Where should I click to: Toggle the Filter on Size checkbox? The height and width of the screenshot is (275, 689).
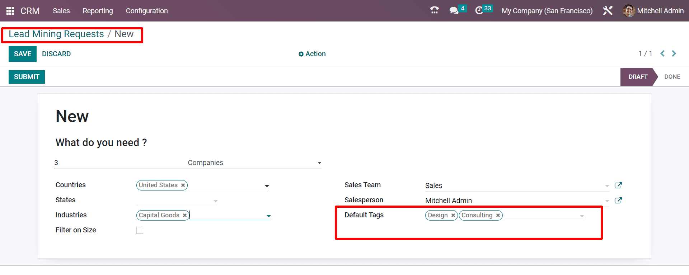(x=140, y=230)
